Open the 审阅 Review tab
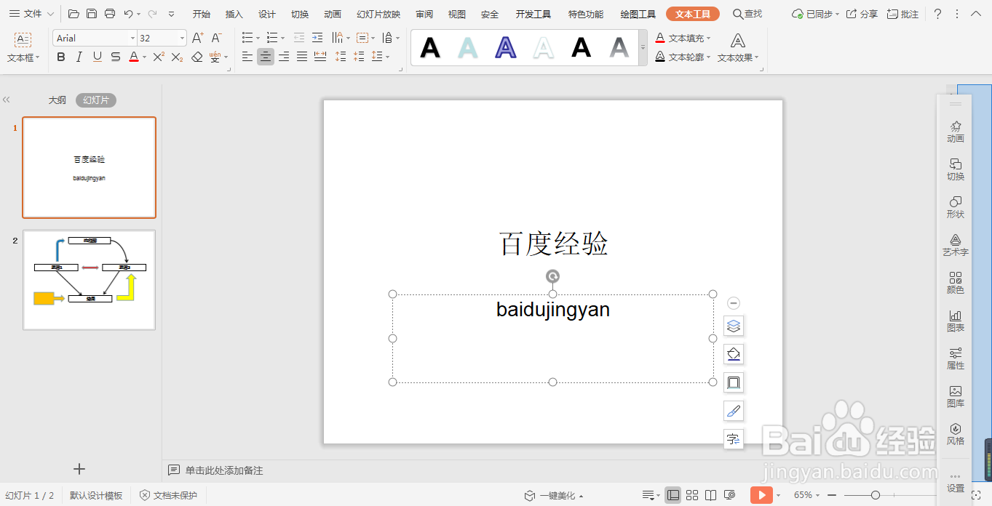This screenshot has width=992, height=506. [x=424, y=14]
